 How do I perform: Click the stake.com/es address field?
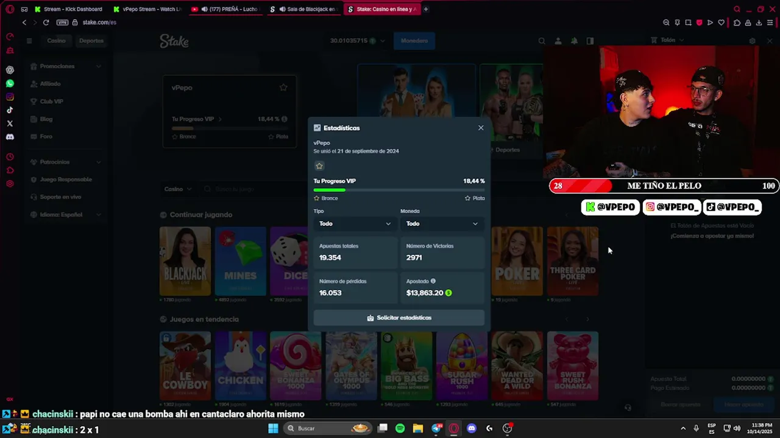click(x=99, y=23)
